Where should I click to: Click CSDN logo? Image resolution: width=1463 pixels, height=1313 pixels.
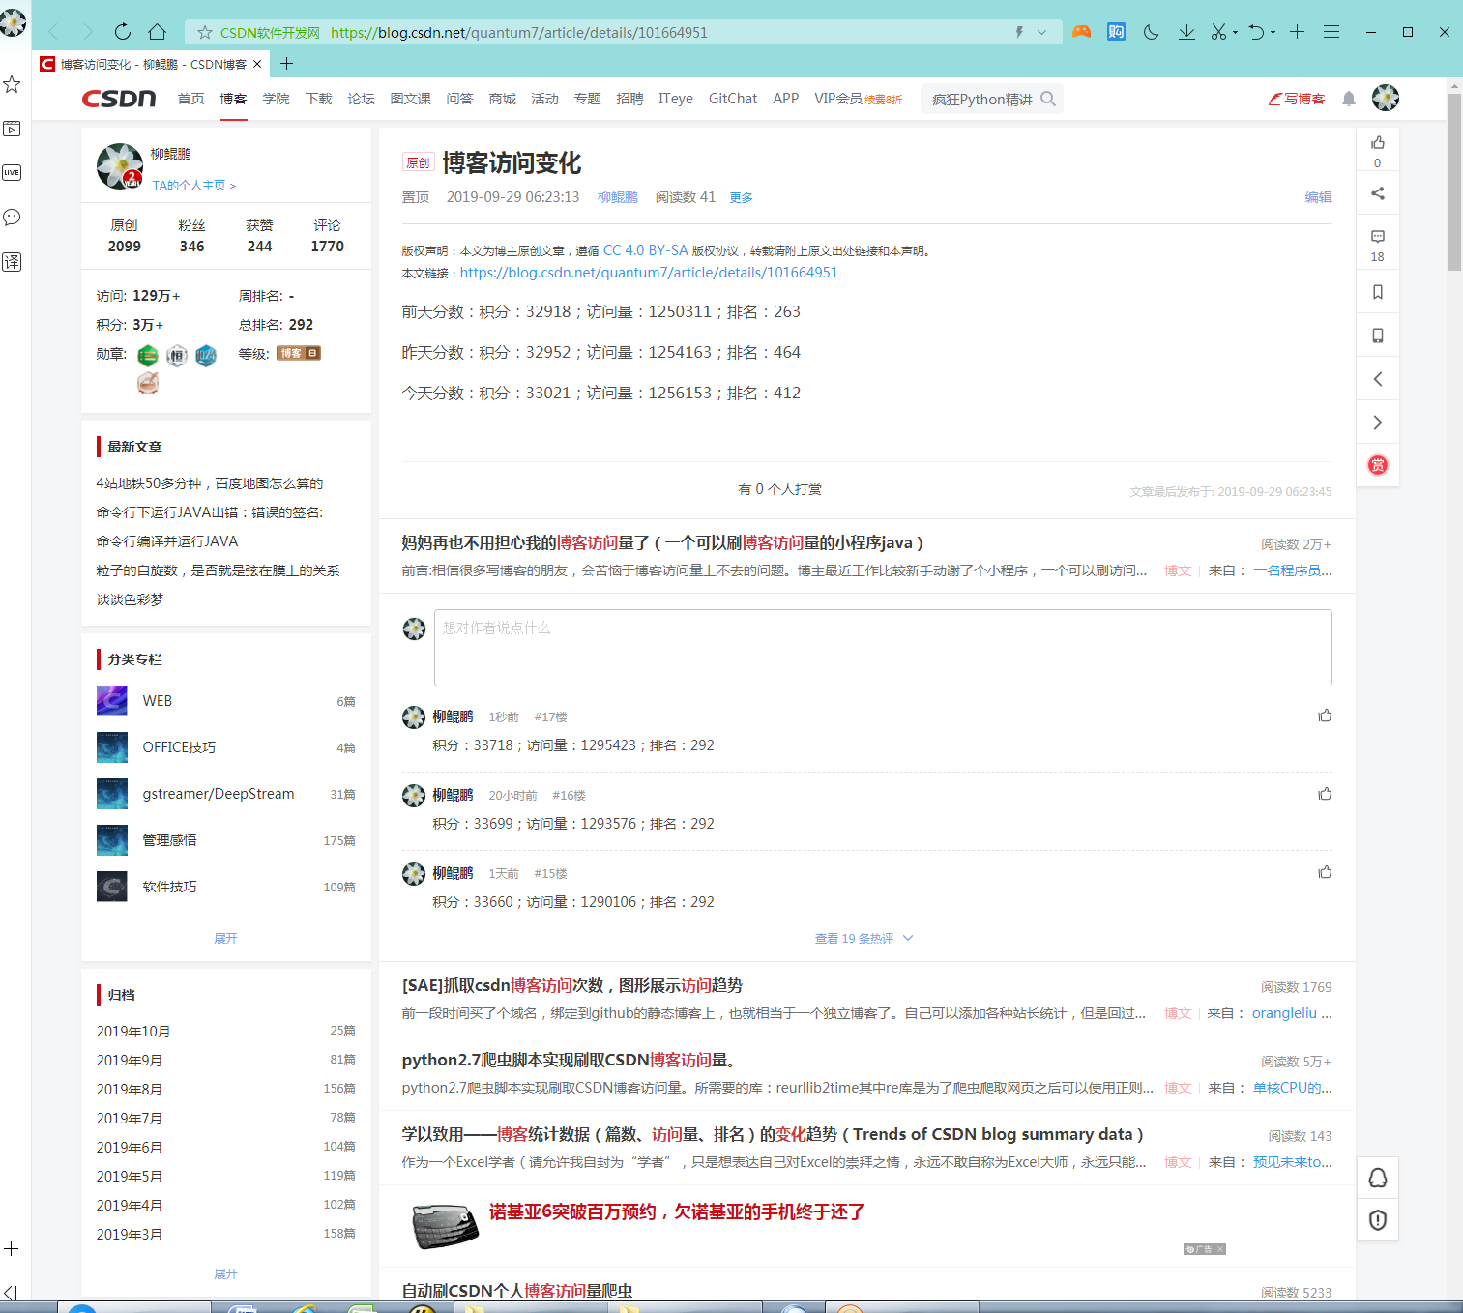coord(119,99)
